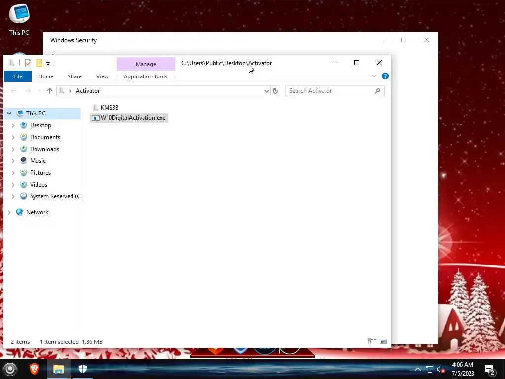505x379 pixels.
Task: Switch to Details view layout
Action: (x=372, y=341)
